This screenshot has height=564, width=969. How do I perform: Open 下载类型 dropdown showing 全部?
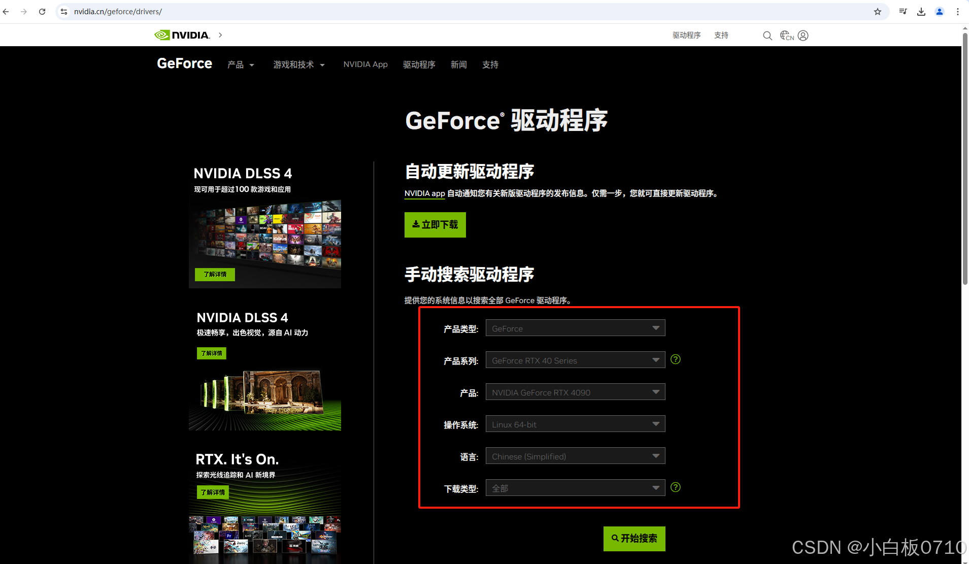coord(575,488)
